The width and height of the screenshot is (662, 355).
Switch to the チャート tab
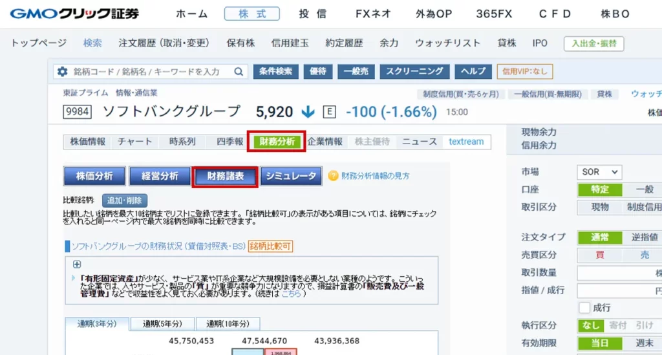(135, 142)
